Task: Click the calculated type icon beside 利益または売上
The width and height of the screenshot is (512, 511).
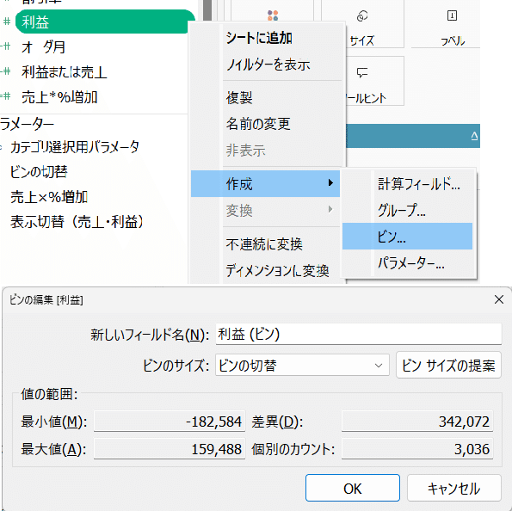Action: pyautogui.click(x=6, y=71)
